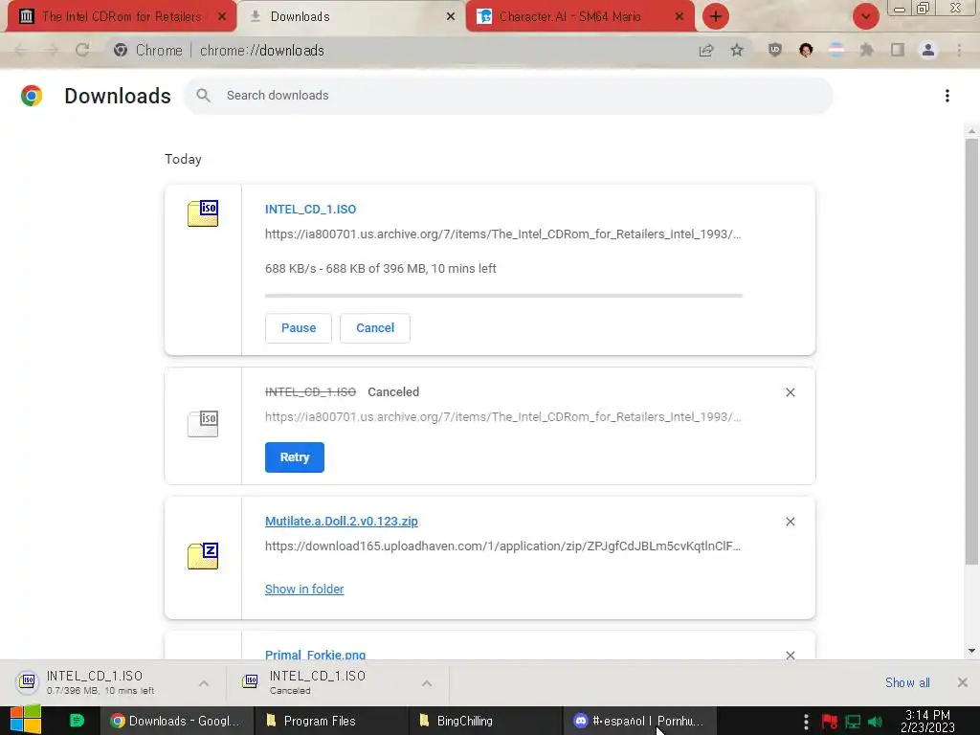
Task: Open the Windows Start menu
Action: [x=25, y=721]
